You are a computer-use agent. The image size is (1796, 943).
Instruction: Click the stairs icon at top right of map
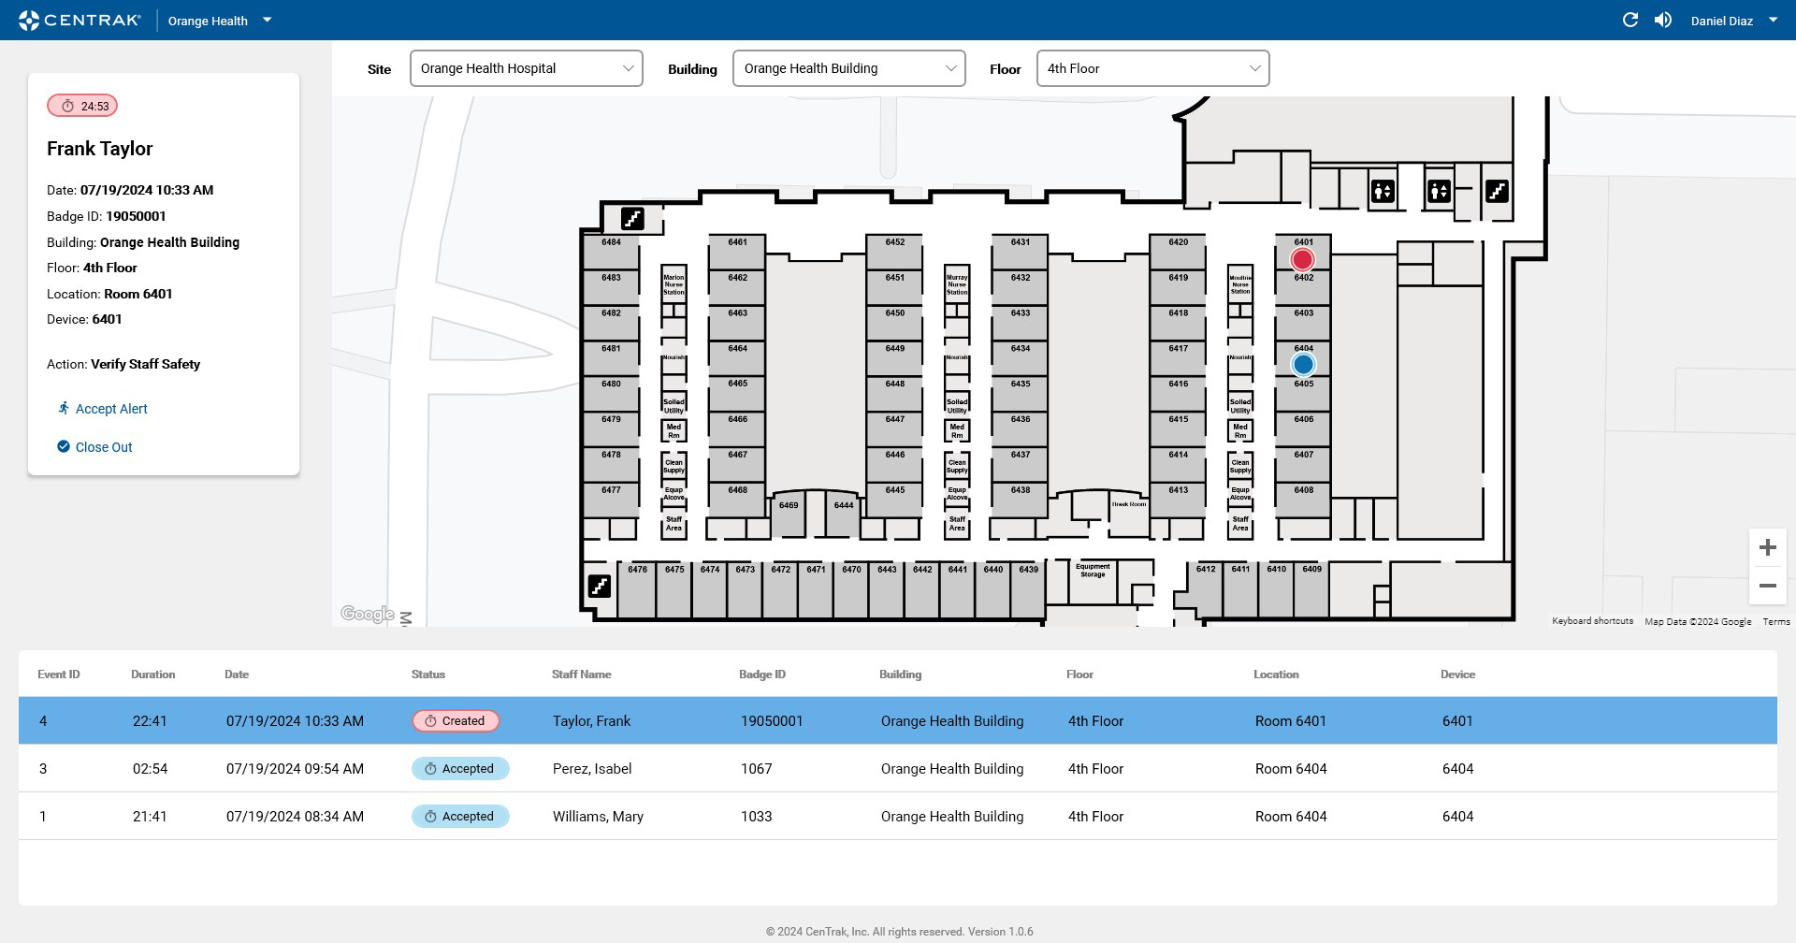click(x=1497, y=191)
